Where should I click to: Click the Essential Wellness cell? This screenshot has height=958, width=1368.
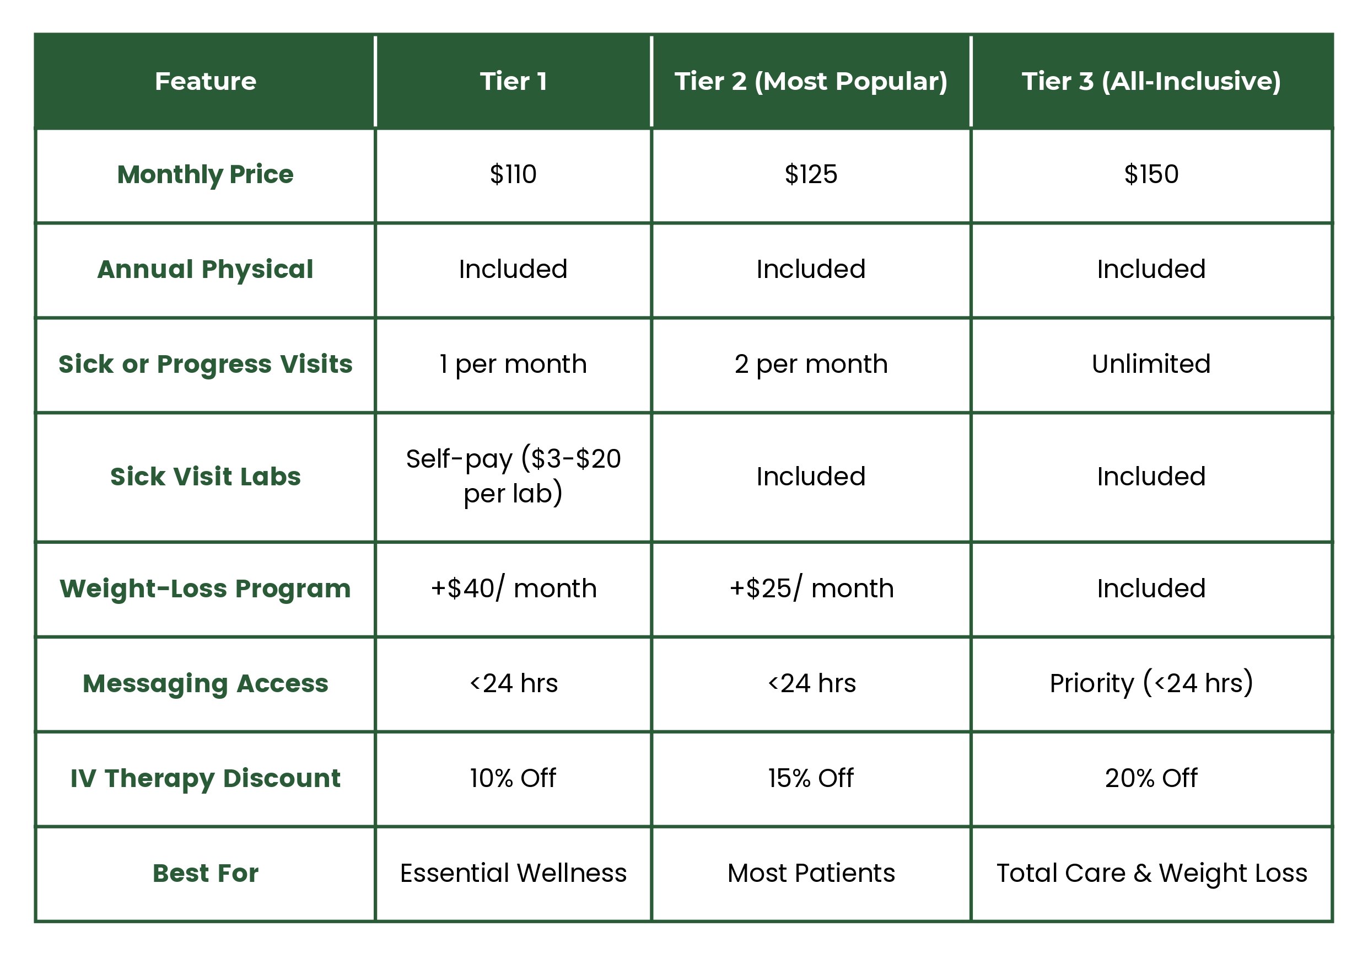(x=513, y=874)
